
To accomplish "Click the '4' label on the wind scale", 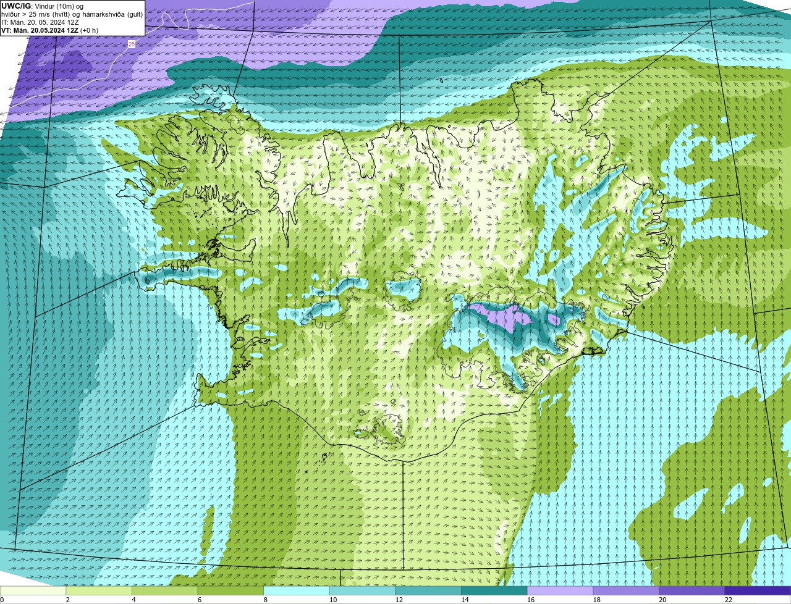I will (133, 600).
